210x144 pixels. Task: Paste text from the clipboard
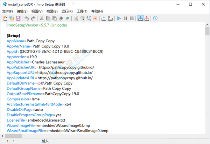[54, 18]
